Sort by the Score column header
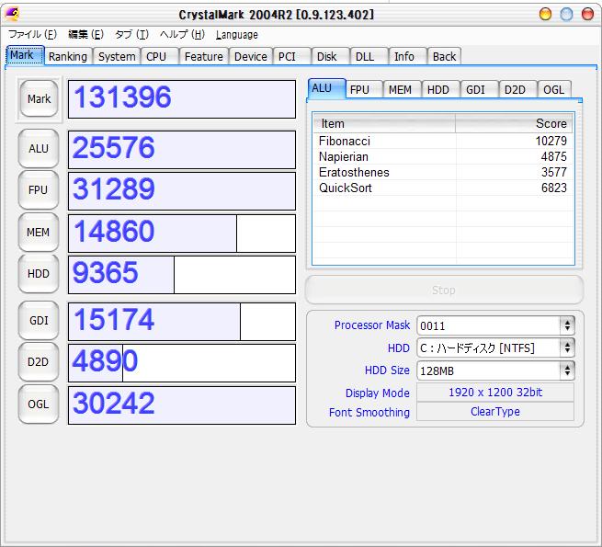Screen dimensions: 602x547 point(514,124)
